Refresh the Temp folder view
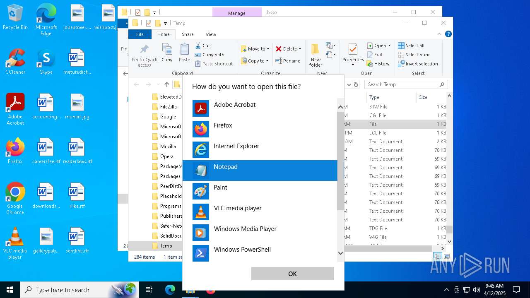Image resolution: width=530 pixels, height=298 pixels. point(356,84)
